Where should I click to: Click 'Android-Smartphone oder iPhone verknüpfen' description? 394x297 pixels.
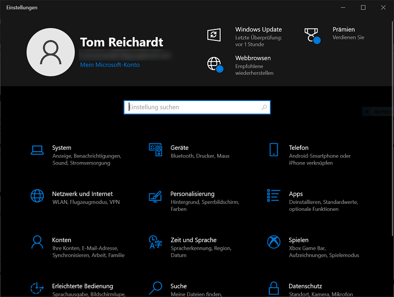[320, 159]
